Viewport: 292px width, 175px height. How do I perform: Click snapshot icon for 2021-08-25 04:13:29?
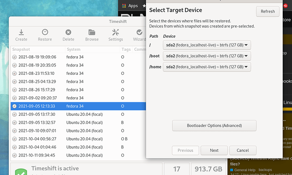(14, 82)
